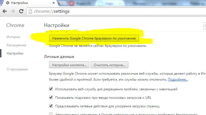
Task: Click the Настройки page heading
Action: 56,25
